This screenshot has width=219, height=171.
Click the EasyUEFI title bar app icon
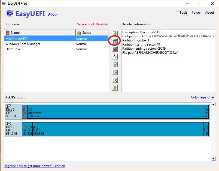(4, 4)
